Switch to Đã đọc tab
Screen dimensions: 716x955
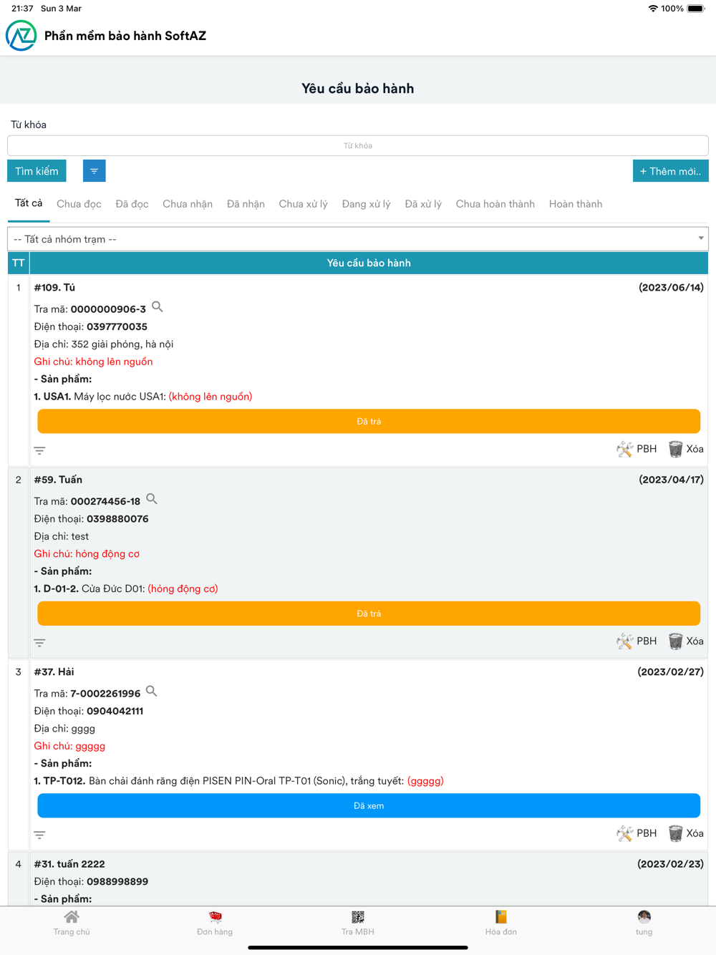132,204
